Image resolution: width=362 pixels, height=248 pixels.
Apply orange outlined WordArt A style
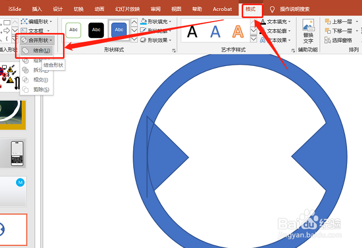(238, 31)
